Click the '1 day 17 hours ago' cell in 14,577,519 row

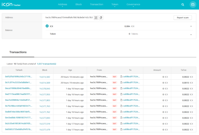[x=75, y=124]
